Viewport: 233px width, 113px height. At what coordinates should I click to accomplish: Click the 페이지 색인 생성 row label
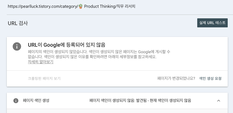[x=36, y=100]
